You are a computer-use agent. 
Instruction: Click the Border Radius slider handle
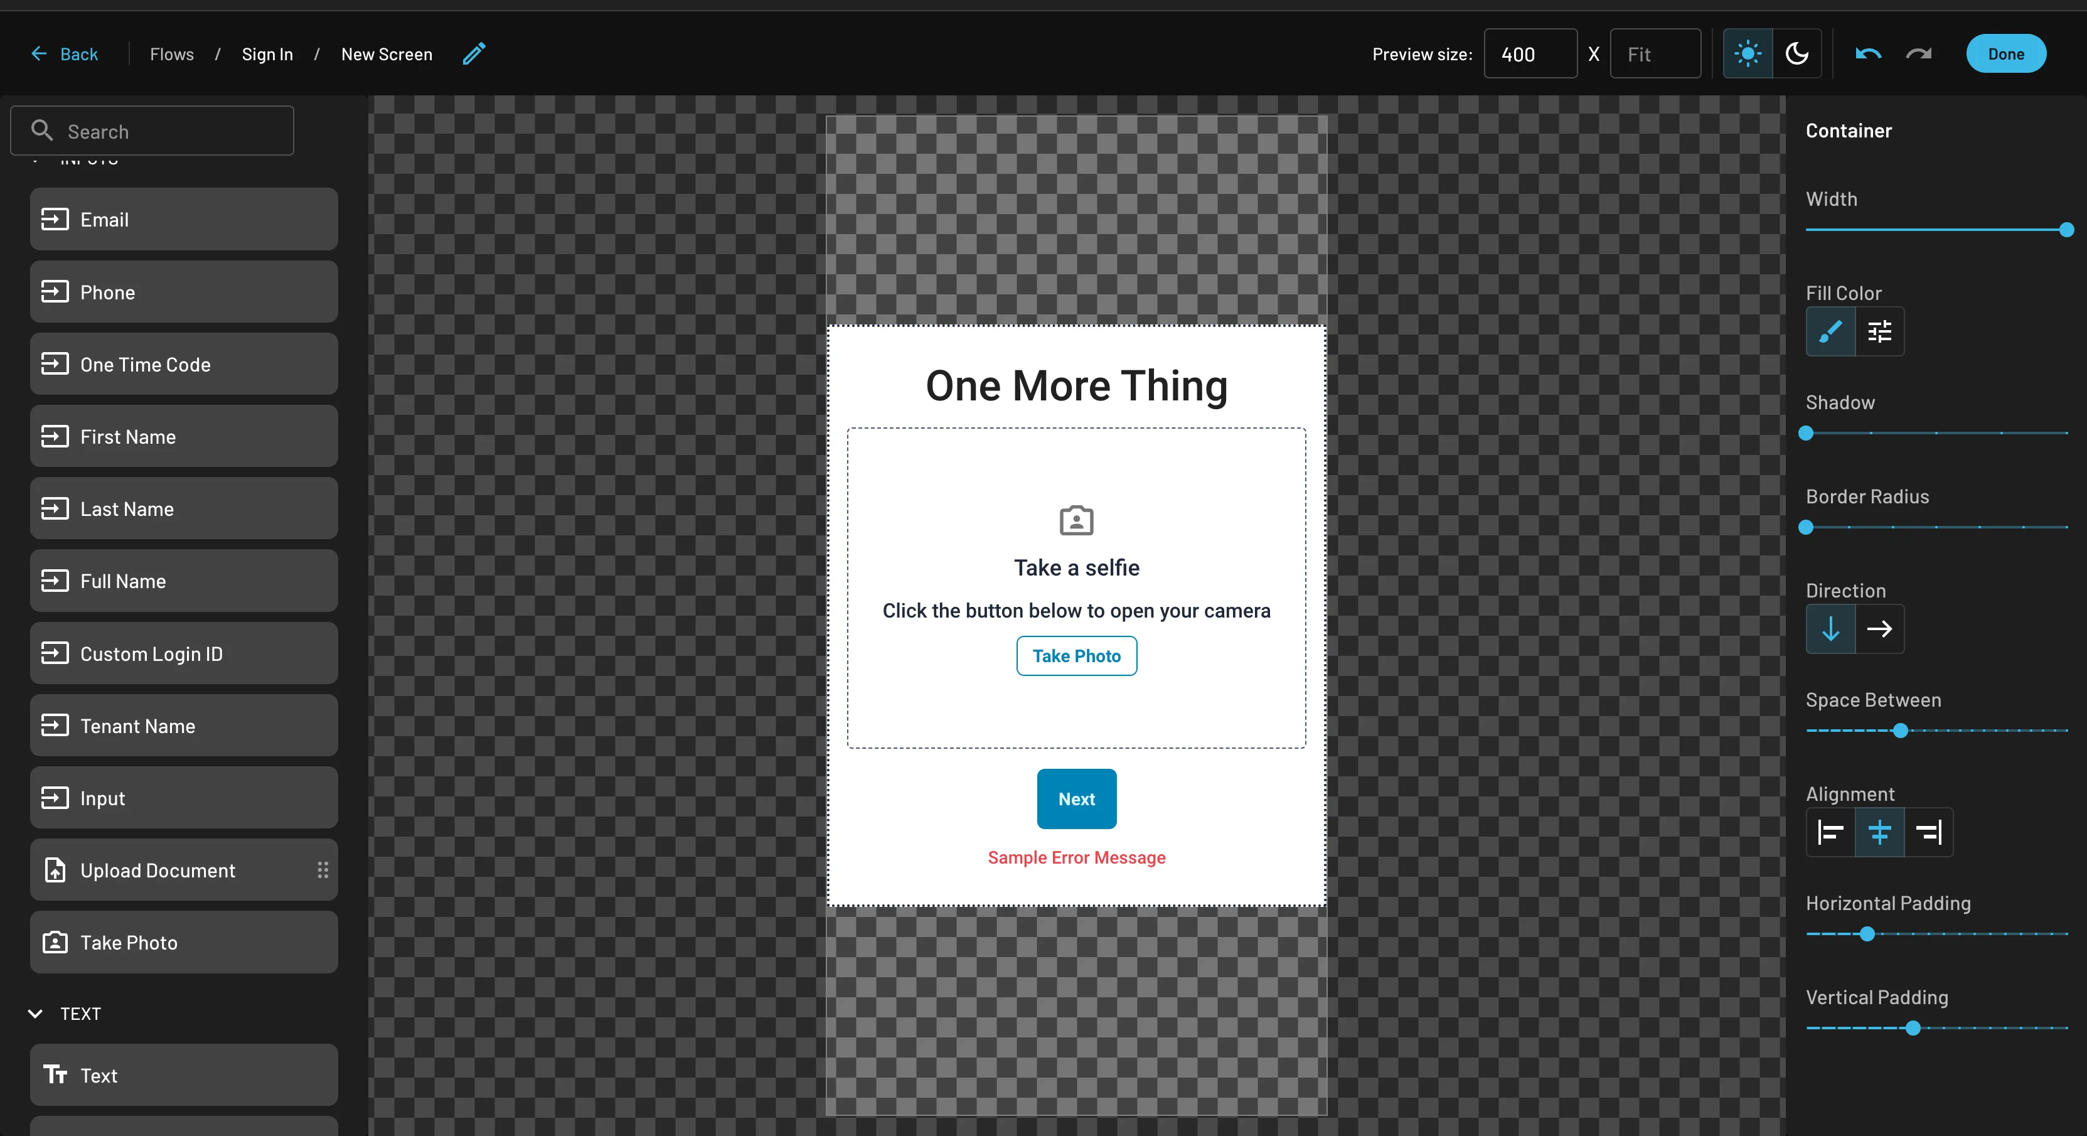(1806, 527)
